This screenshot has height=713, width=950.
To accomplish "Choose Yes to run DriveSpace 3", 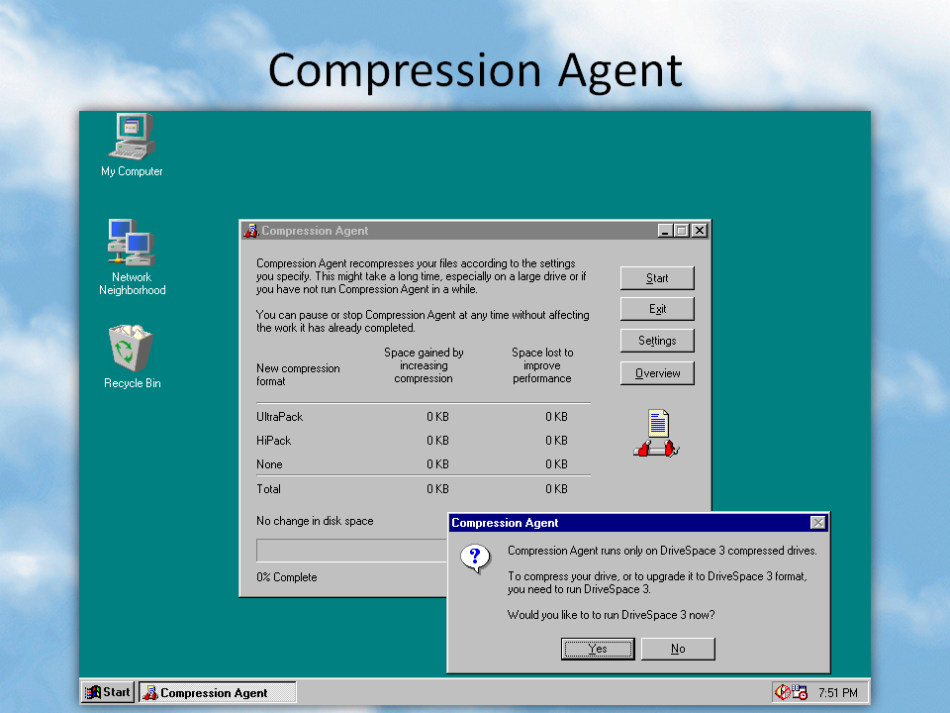I will 598,649.
